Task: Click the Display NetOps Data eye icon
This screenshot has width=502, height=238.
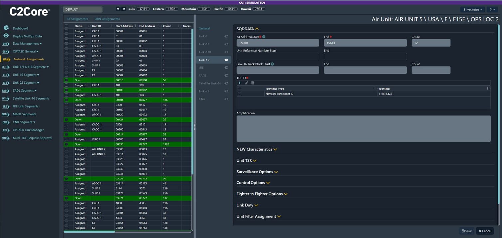Action: 6,36
